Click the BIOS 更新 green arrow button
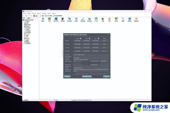 (x=49, y=16)
